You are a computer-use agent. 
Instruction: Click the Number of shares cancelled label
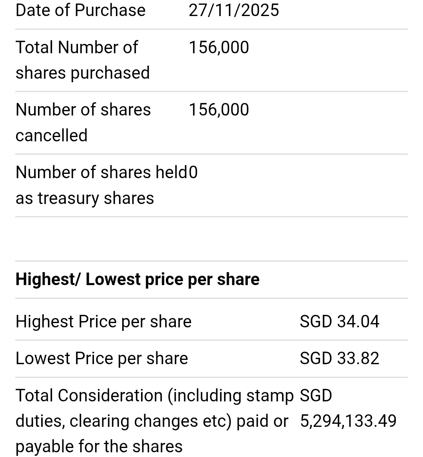[83, 123]
